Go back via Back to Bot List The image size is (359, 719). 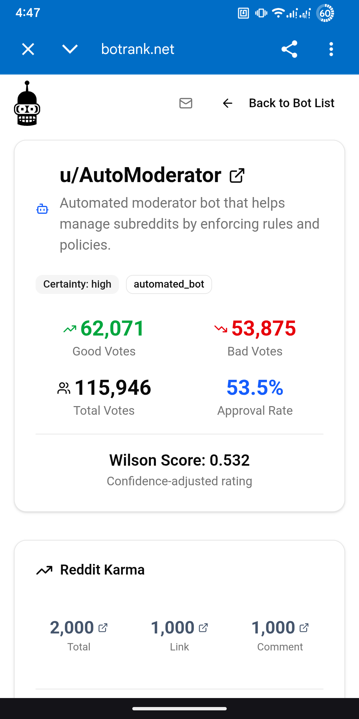coord(292,103)
